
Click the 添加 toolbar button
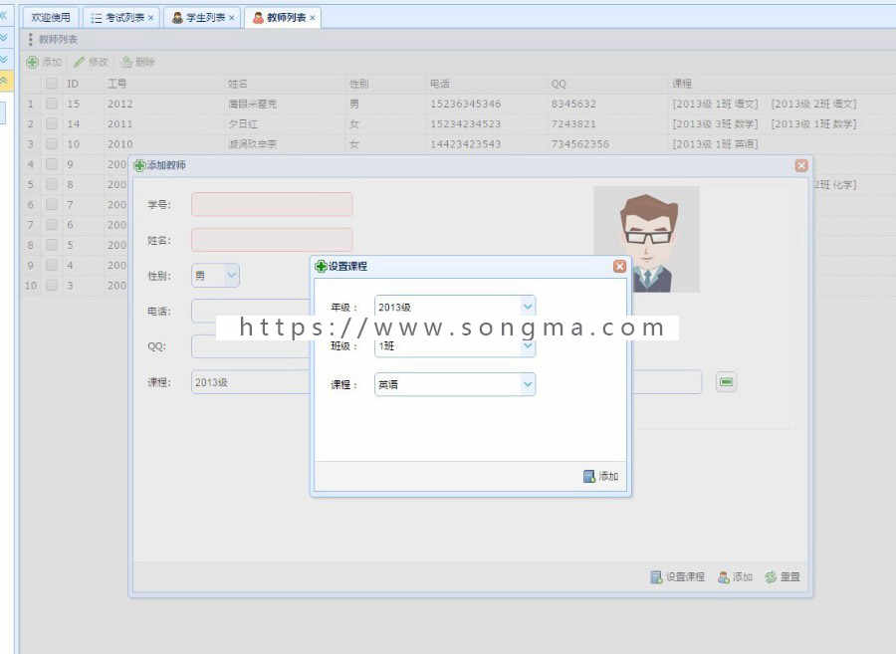pos(44,62)
